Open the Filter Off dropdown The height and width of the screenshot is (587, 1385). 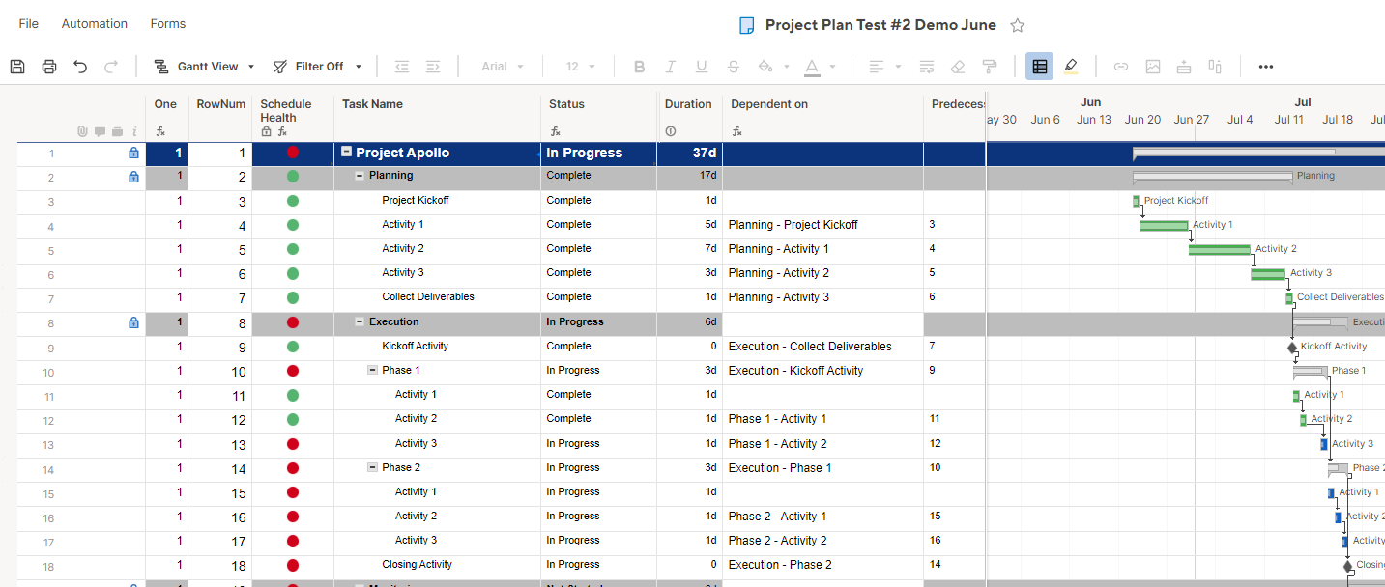317,67
